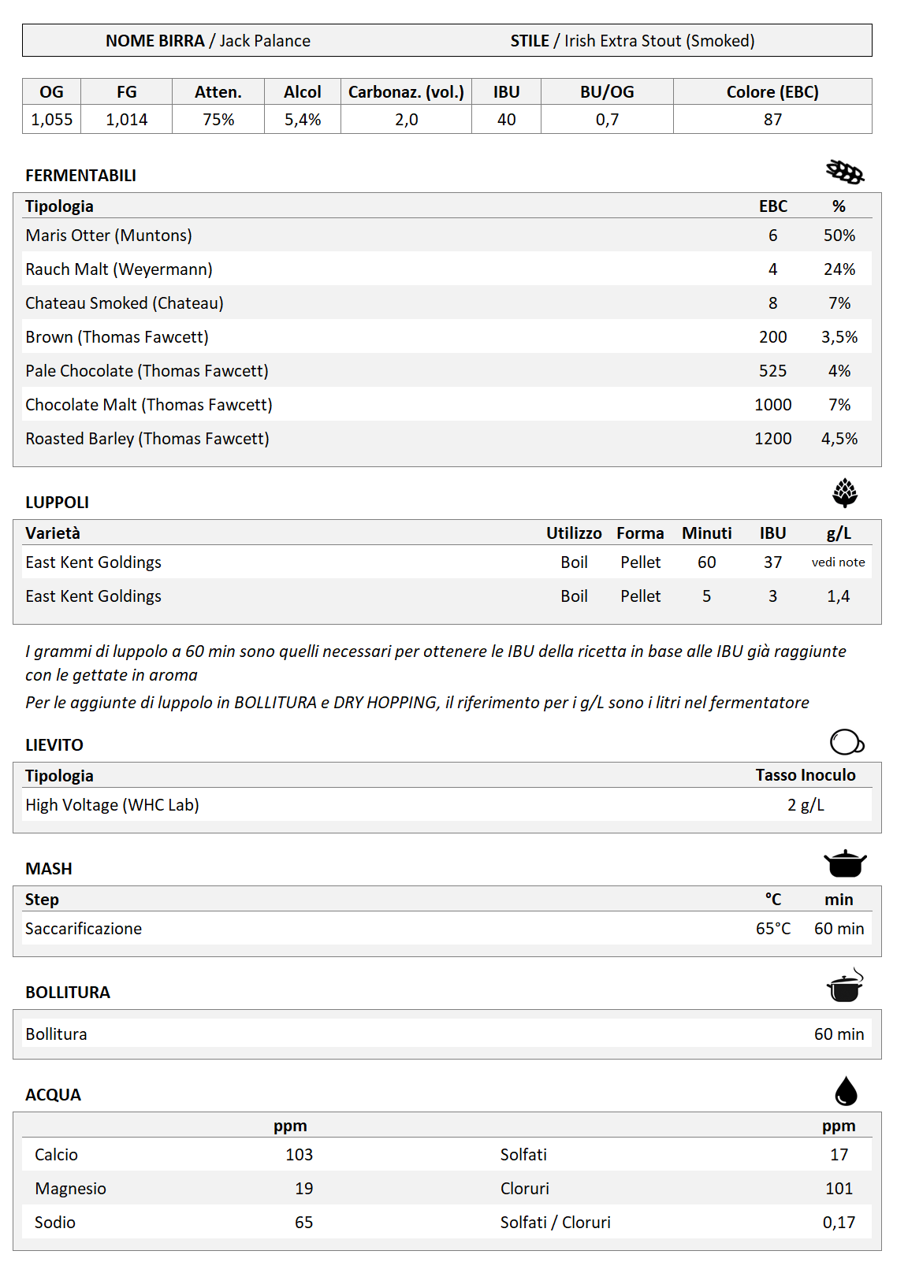
Task: Click the mash pot icon beside MASH
Action: pyautogui.click(x=845, y=863)
